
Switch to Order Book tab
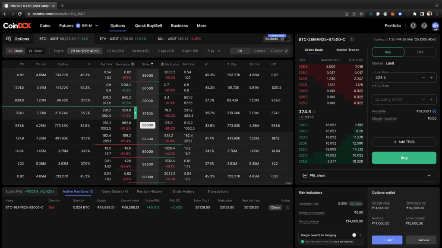tap(314, 50)
